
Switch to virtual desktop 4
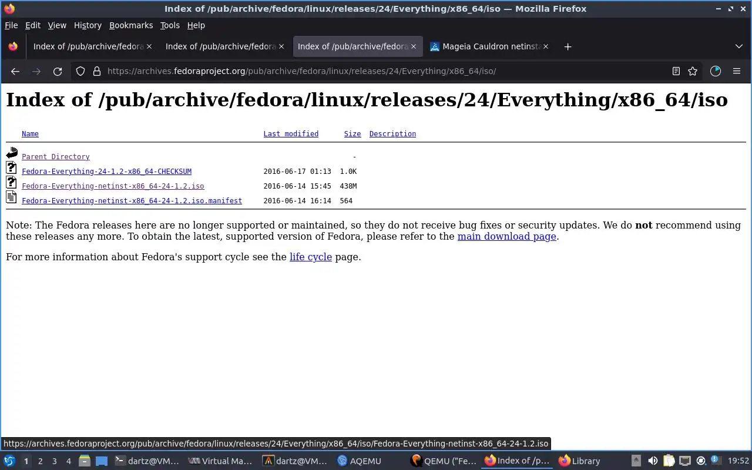[x=68, y=461]
